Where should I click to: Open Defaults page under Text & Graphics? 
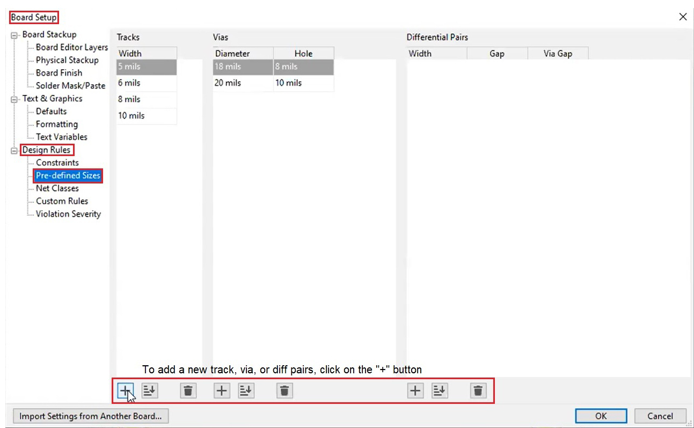coord(51,112)
